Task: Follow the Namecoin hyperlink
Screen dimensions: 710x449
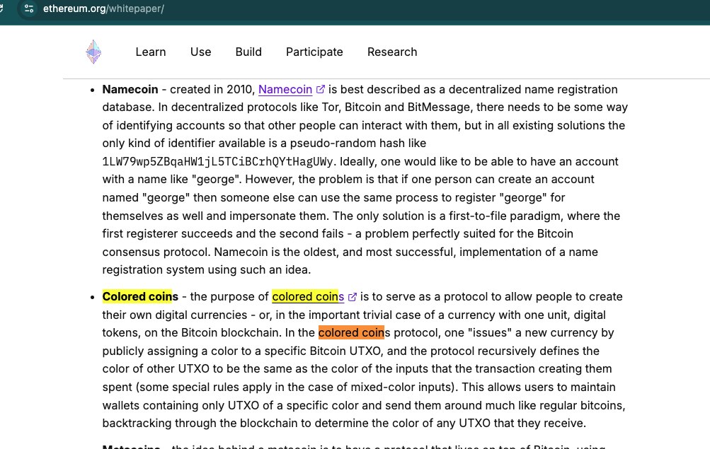Action: click(x=285, y=89)
